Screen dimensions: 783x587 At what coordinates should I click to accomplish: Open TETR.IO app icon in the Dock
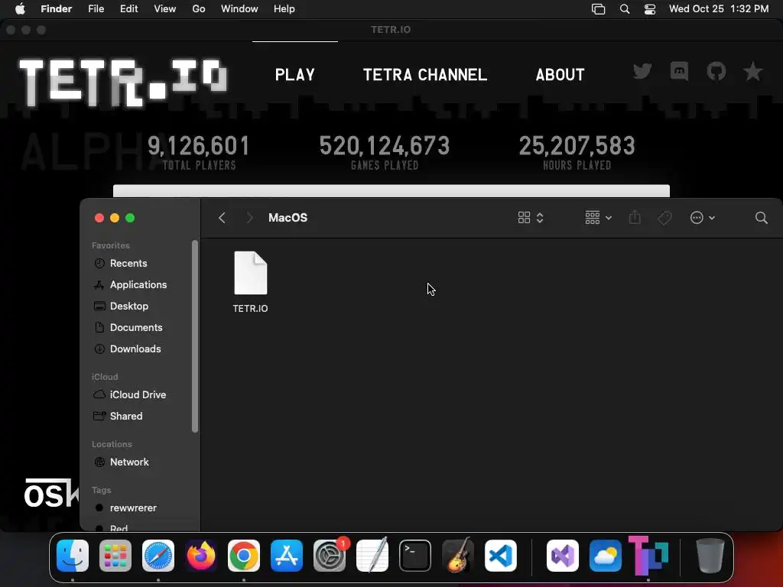pyautogui.click(x=648, y=555)
